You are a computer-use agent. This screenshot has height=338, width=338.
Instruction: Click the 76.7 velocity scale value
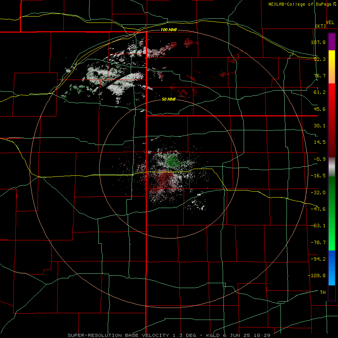[320, 75]
